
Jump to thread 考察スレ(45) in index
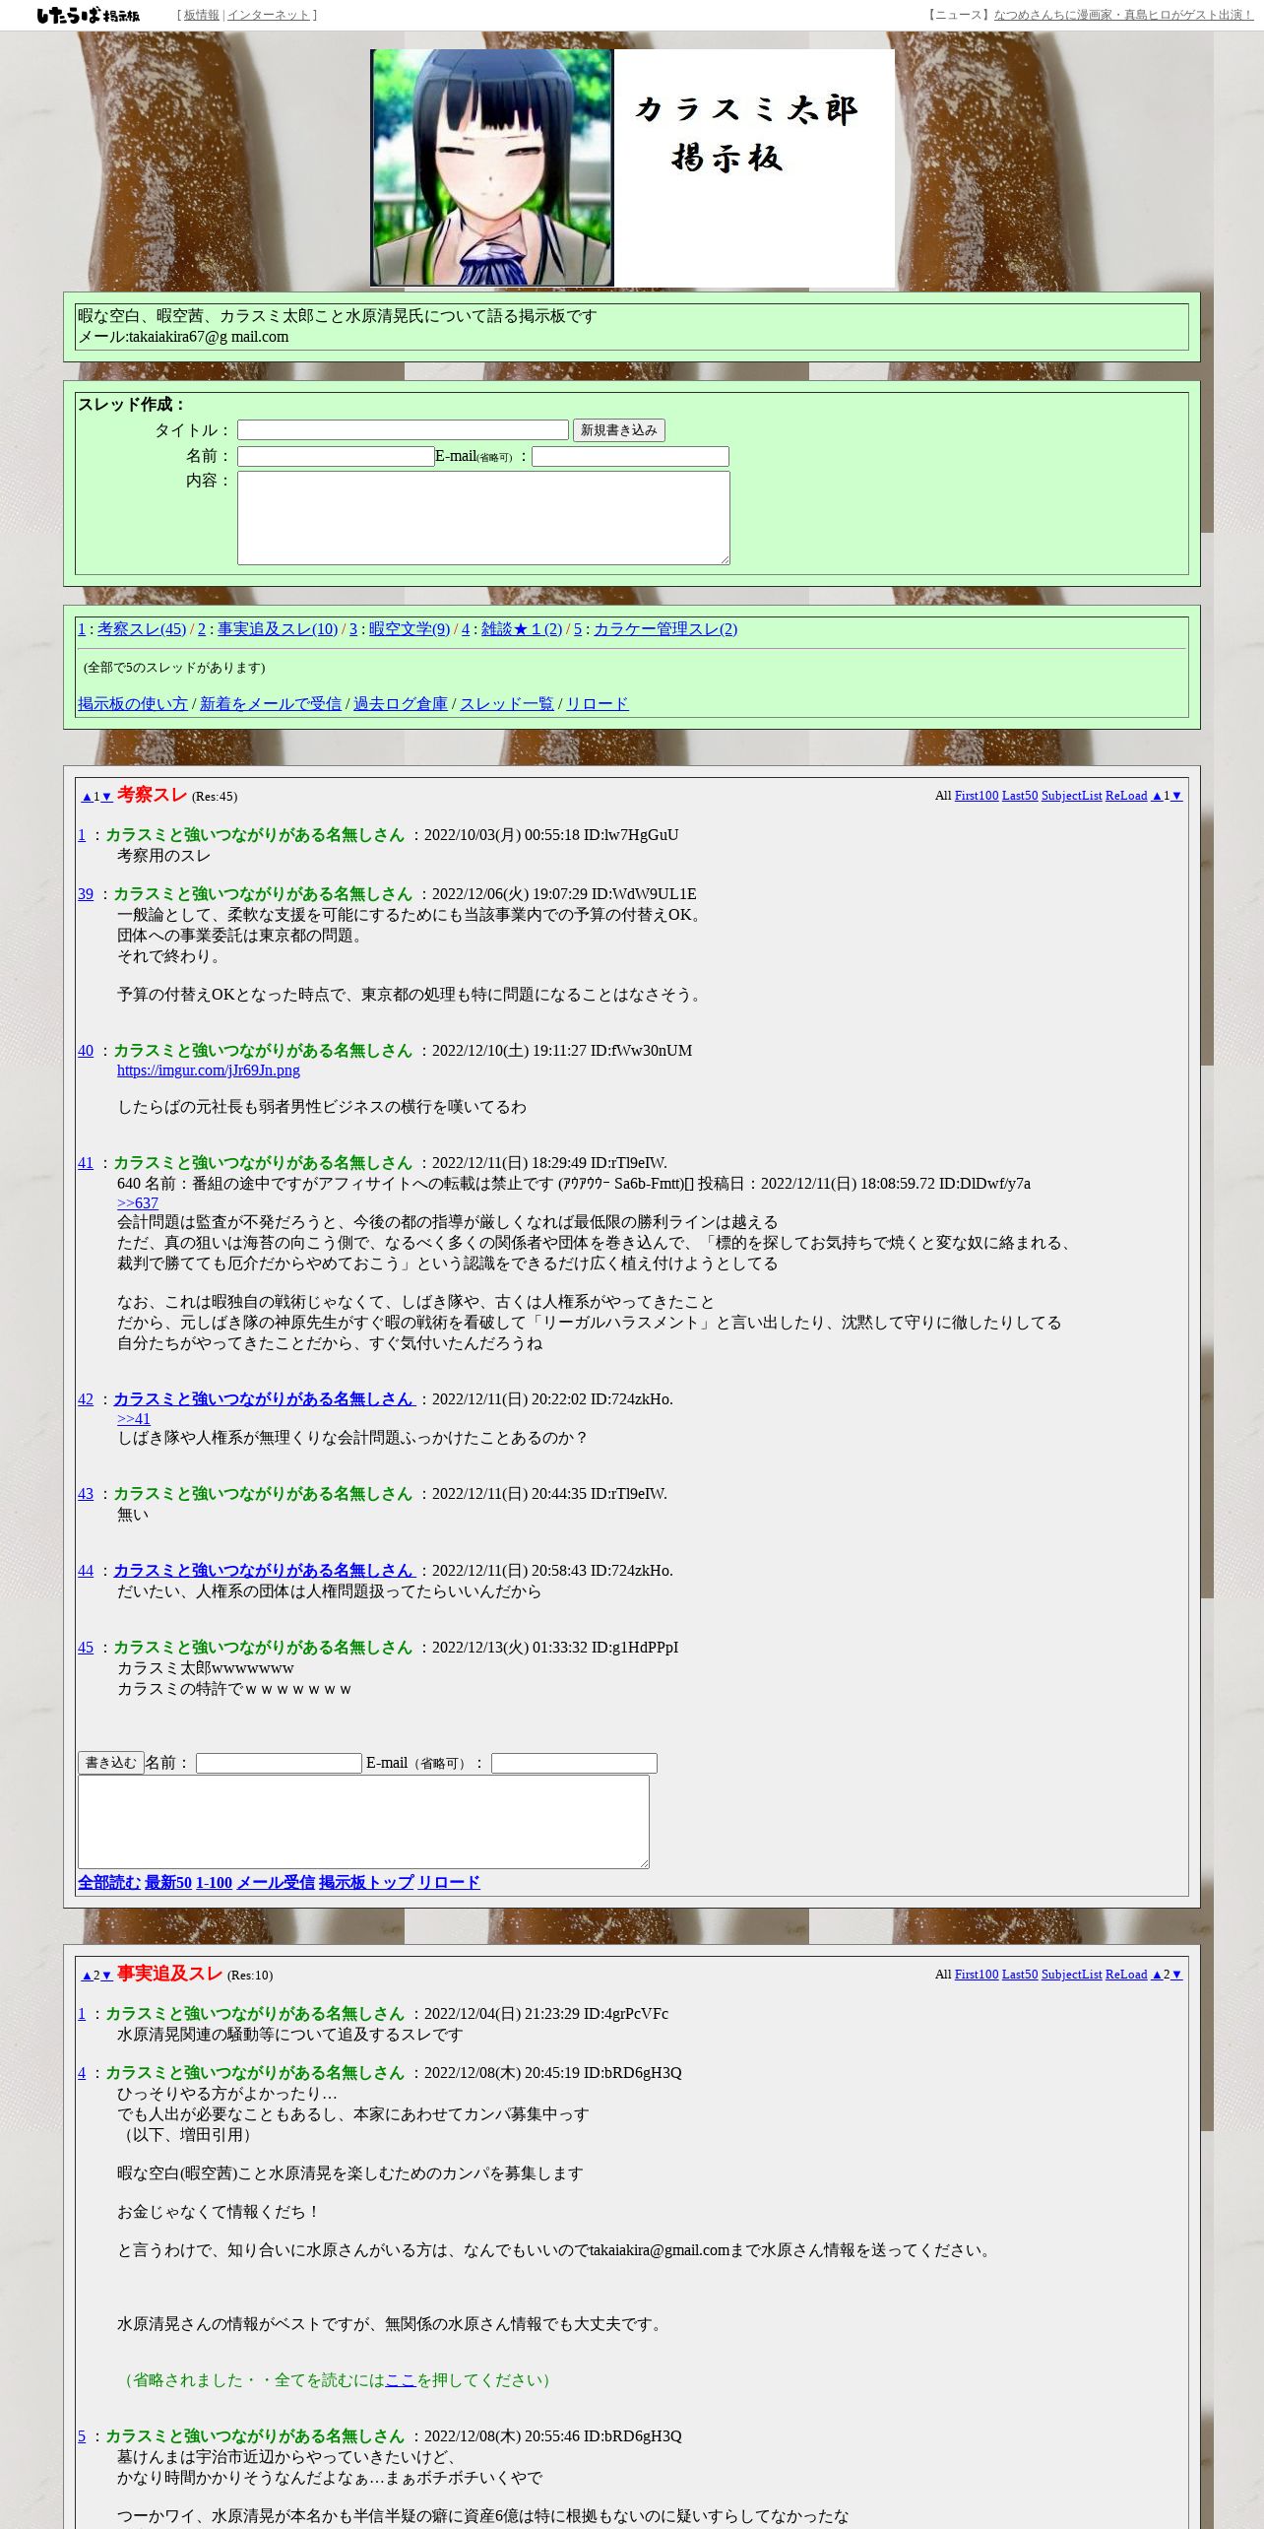142,629
